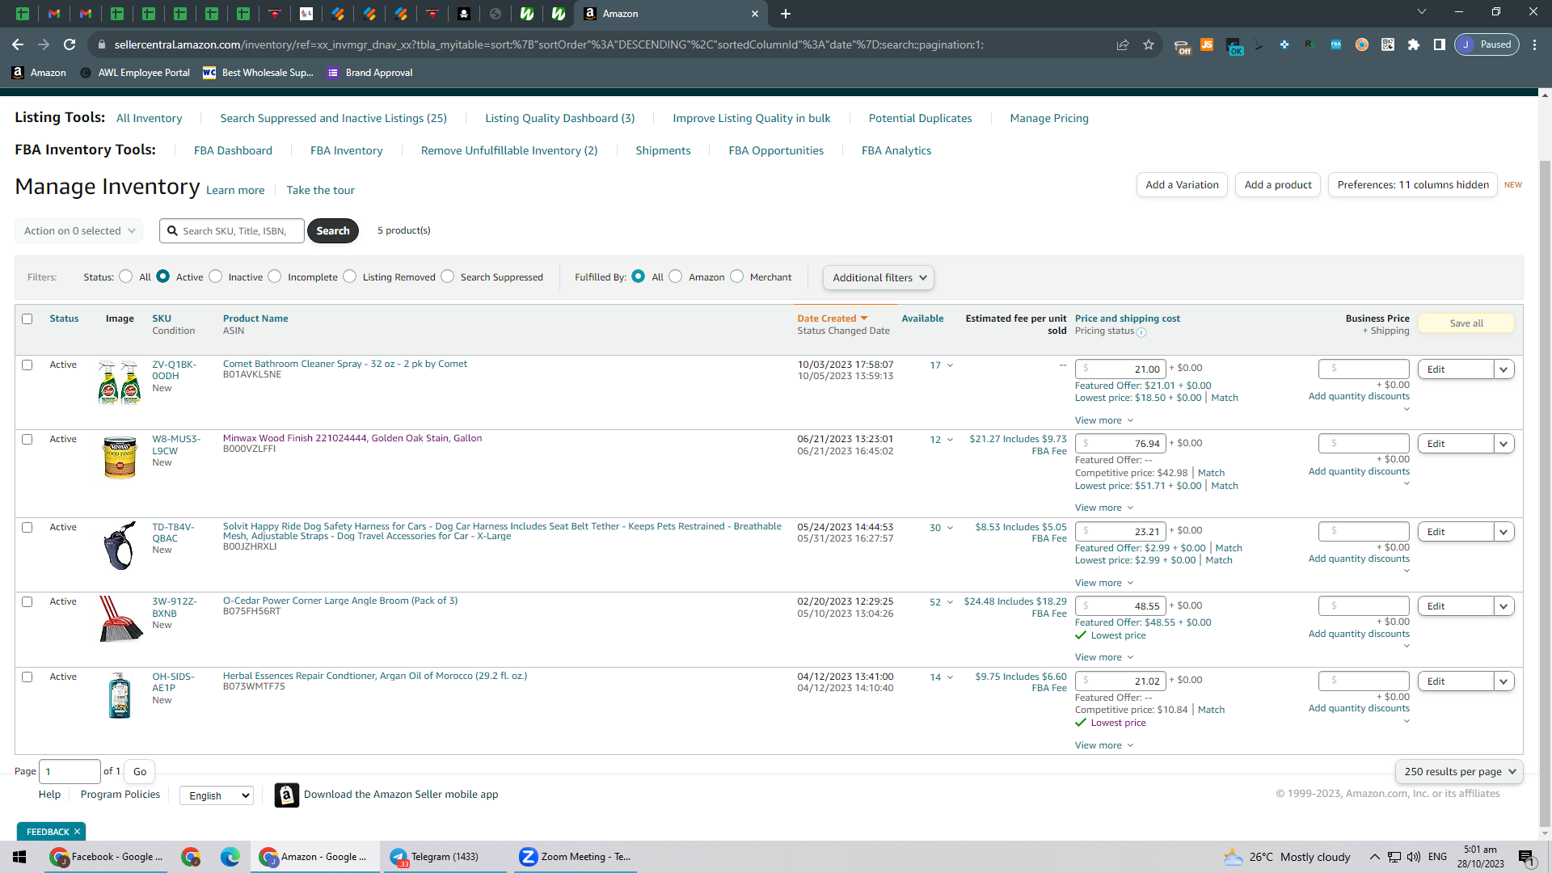Click the black Search button
The height and width of the screenshot is (873, 1552).
333,231
